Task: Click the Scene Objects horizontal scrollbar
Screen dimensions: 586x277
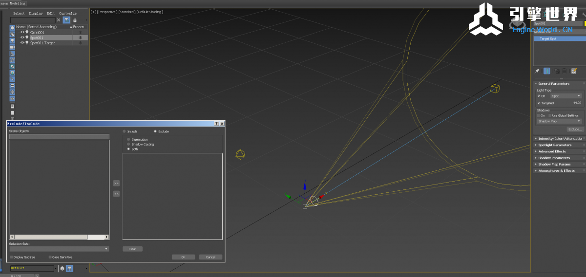Action: 49,237
